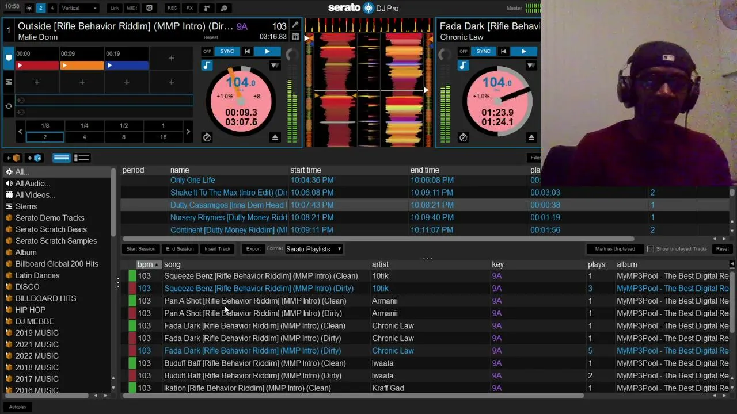Set a 16 beat auto-loop

(163, 137)
